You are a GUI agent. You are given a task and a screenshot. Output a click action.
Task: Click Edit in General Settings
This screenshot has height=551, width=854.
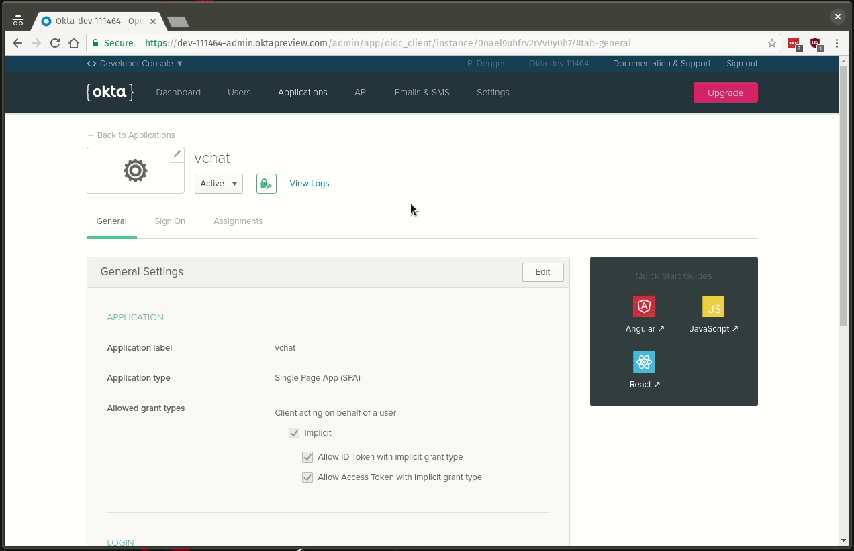pos(543,272)
